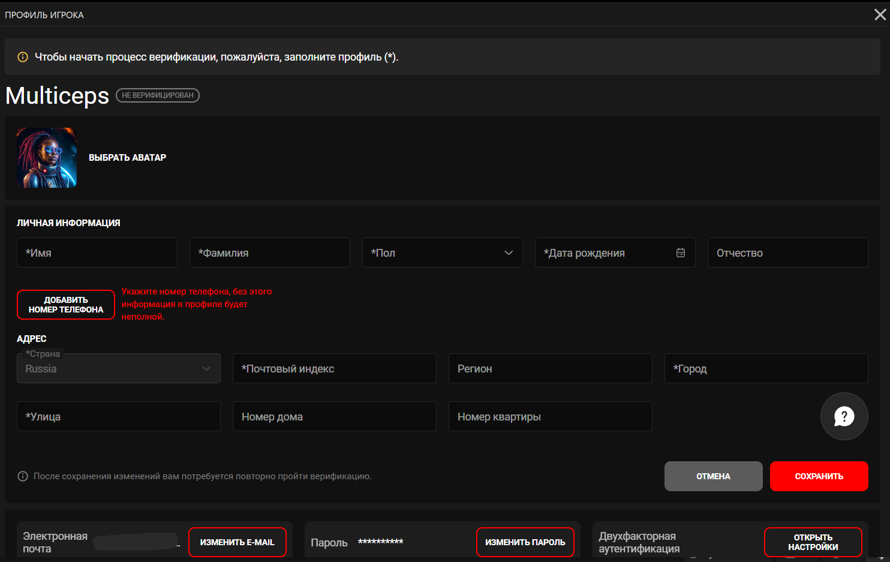Click the info icon in verification notice
890x562 pixels.
[x=23, y=57]
